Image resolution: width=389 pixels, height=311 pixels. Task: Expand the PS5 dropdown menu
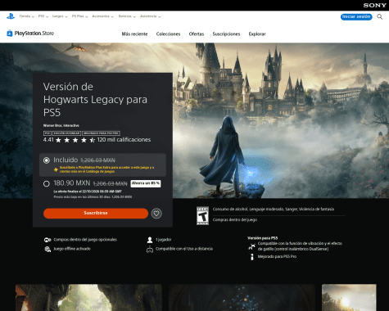(43, 16)
